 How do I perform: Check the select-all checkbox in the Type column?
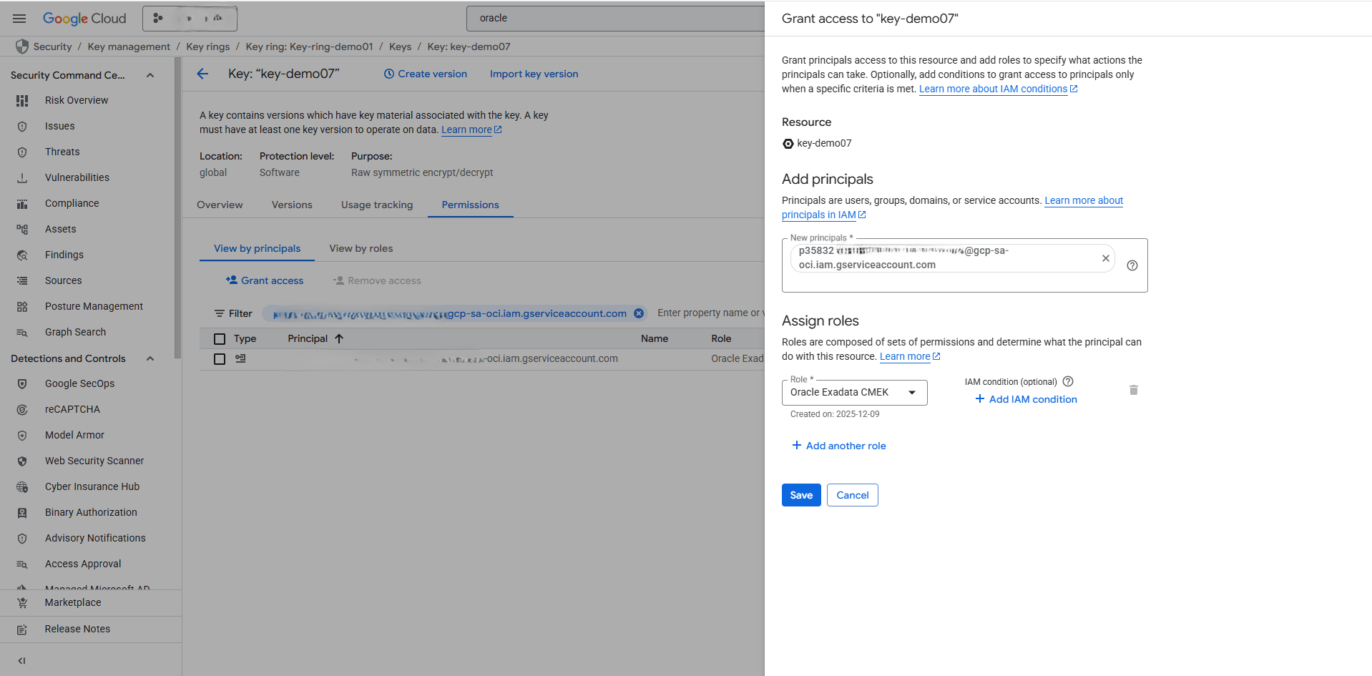[x=220, y=338]
